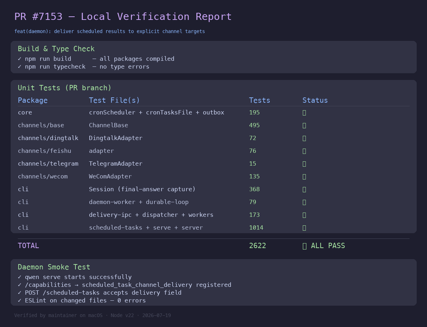Click the Tests column header
The width and height of the screenshot is (427, 327).
click(x=260, y=100)
